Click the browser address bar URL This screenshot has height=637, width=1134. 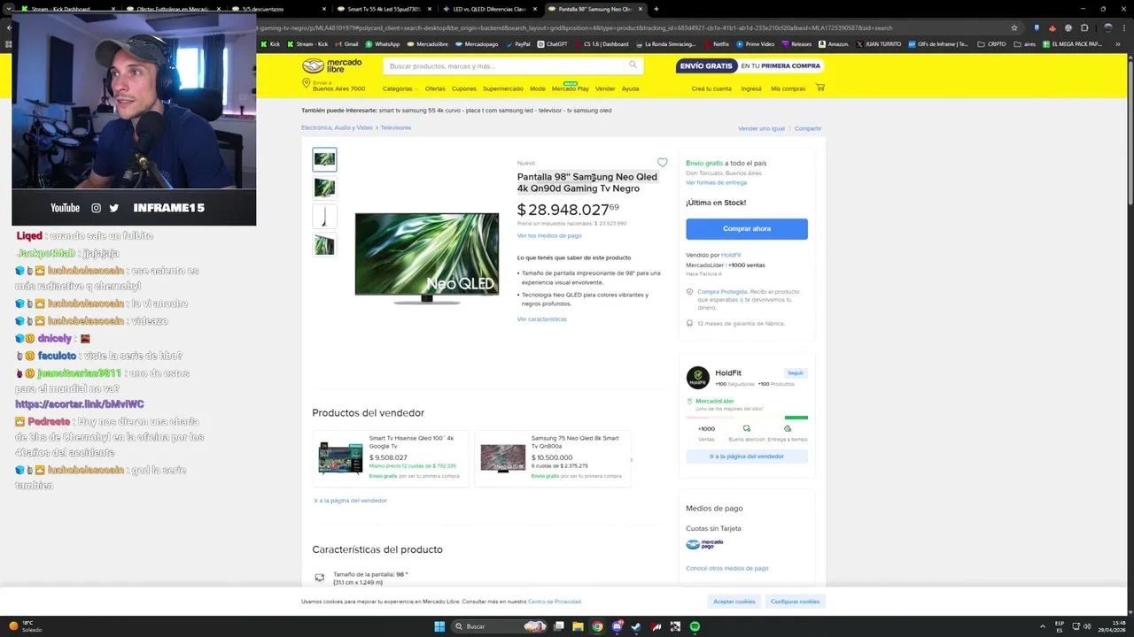click(x=573, y=27)
